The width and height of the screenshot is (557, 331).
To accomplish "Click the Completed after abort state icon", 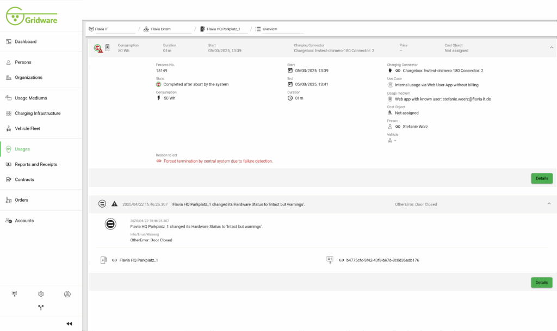I will [x=158, y=84].
